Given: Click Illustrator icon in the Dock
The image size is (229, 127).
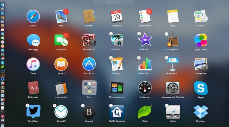Looking at the screenshot, I should tap(3, 75).
